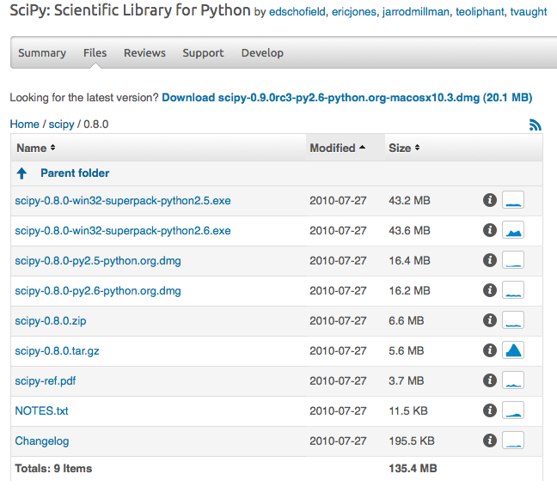Open download stats chart for python2.6.exe superpack
The image size is (557, 492).
pyautogui.click(x=513, y=230)
